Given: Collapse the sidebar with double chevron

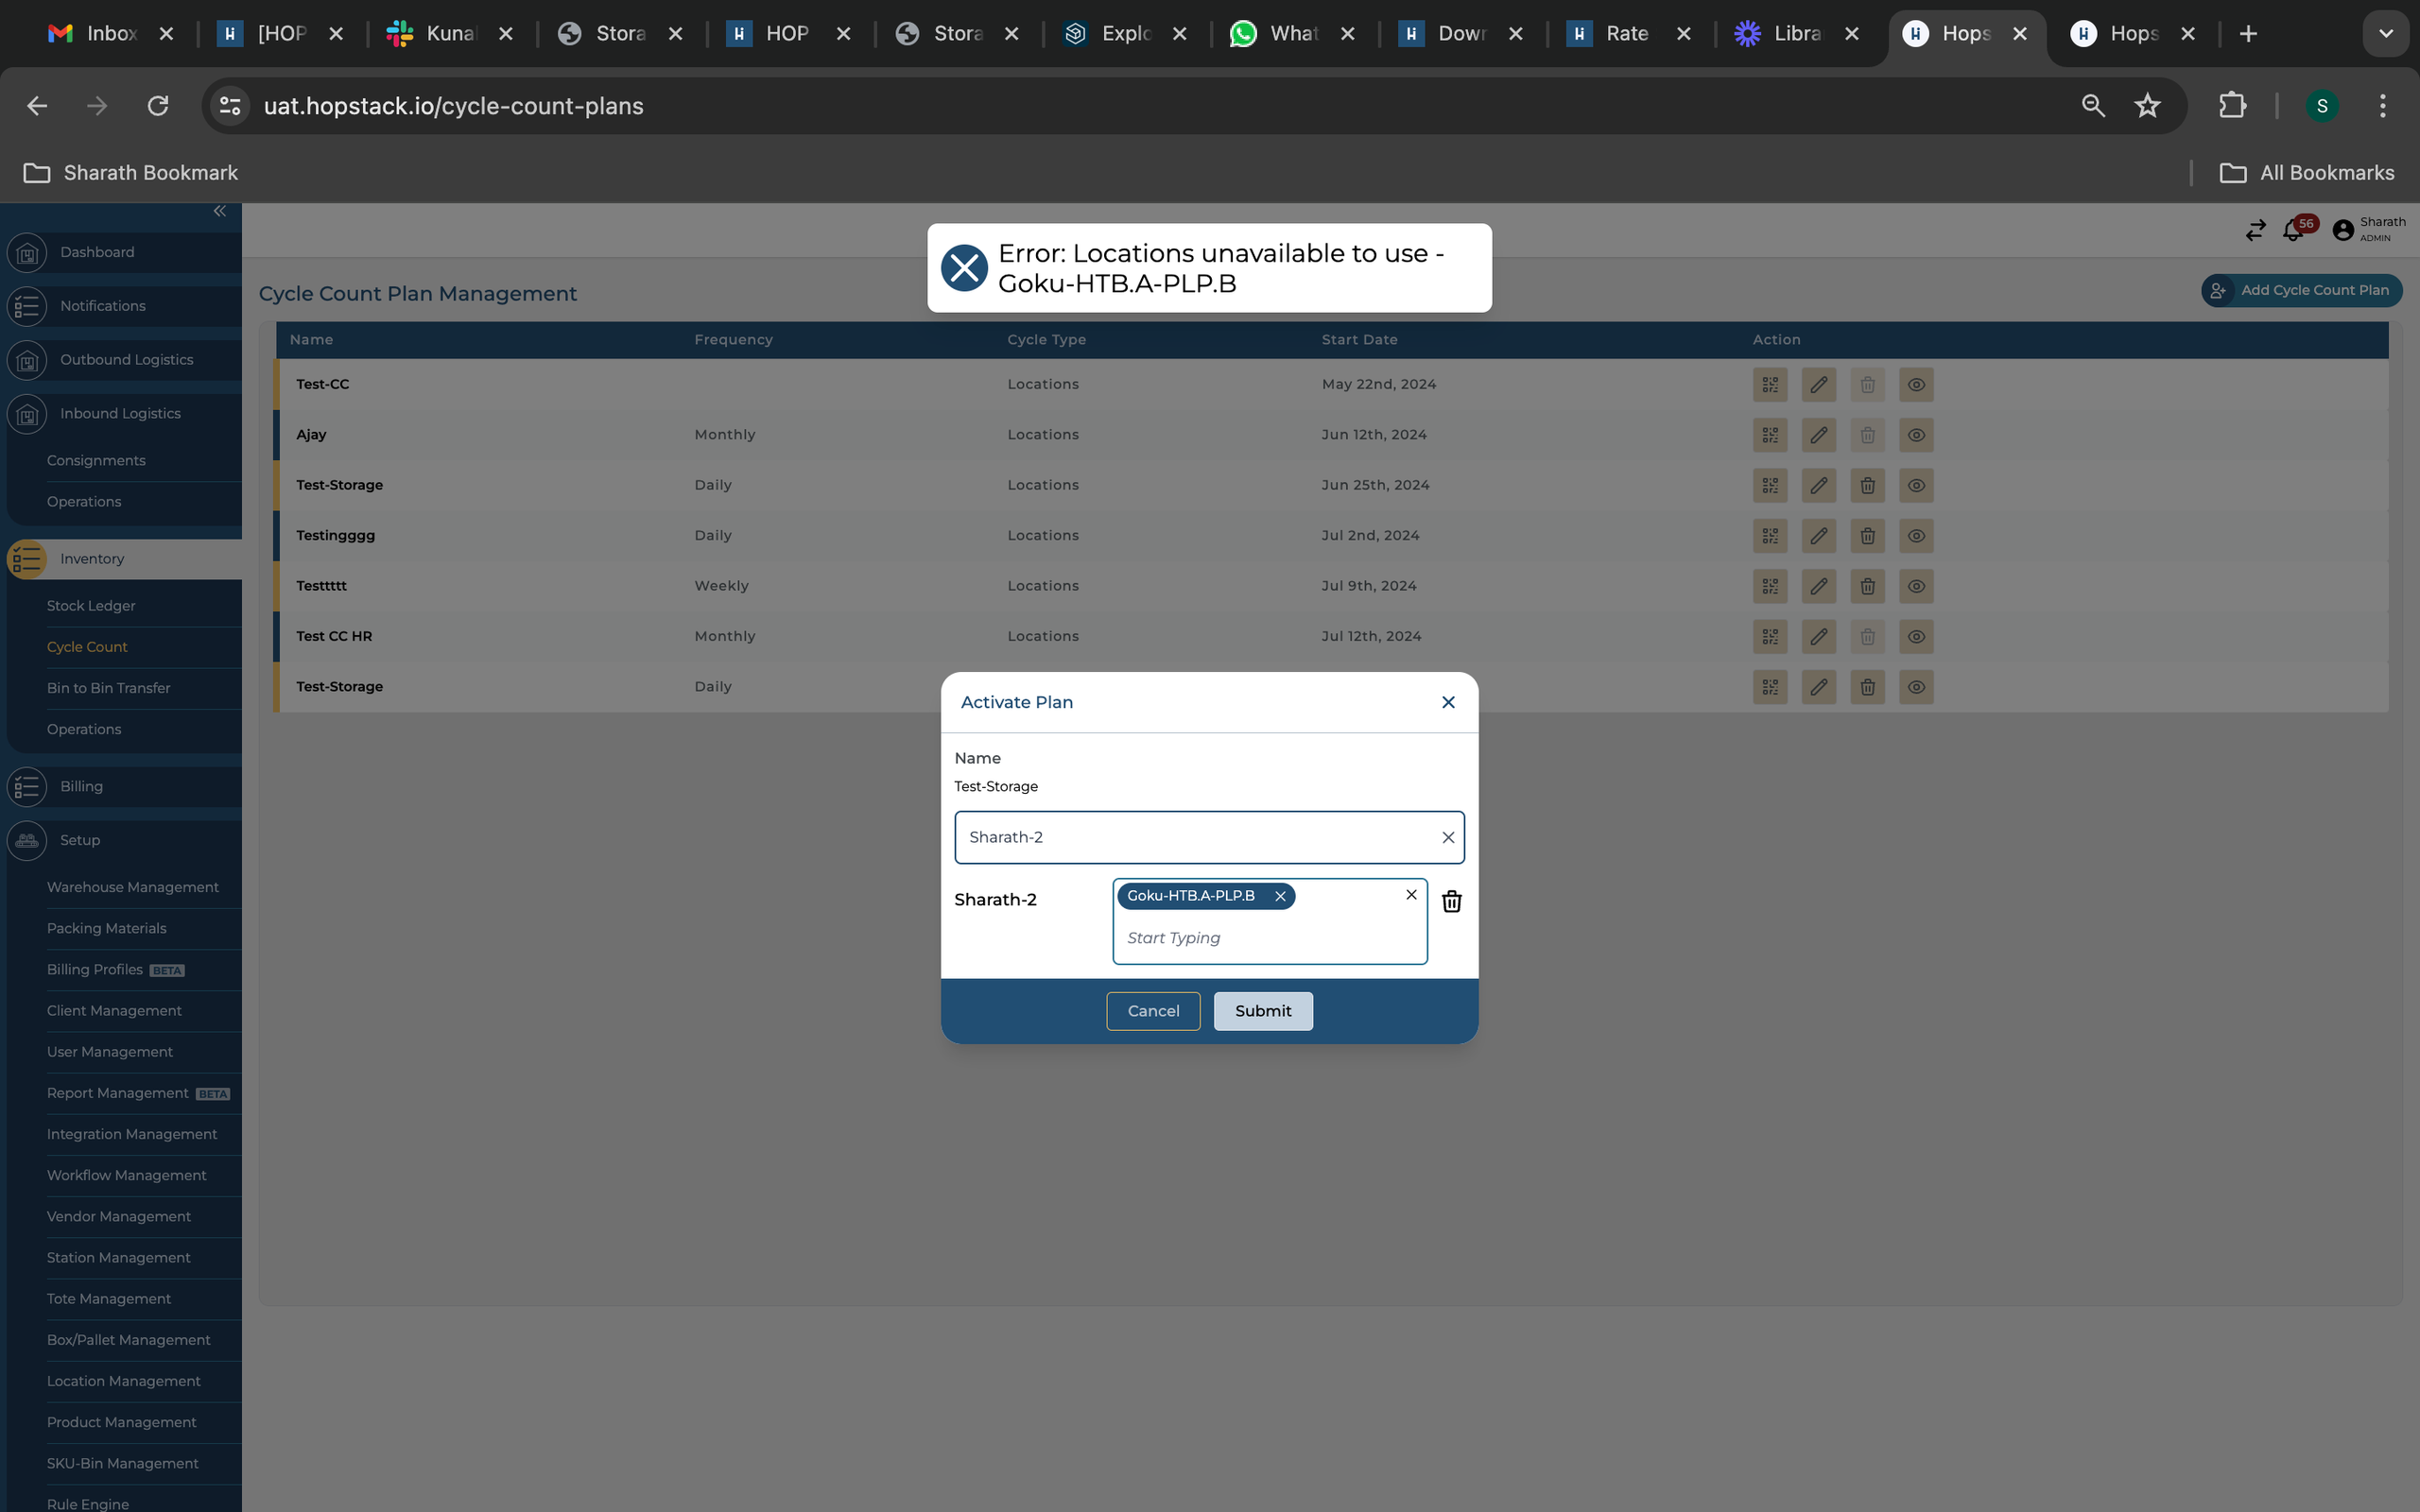Looking at the screenshot, I should click(x=220, y=211).
